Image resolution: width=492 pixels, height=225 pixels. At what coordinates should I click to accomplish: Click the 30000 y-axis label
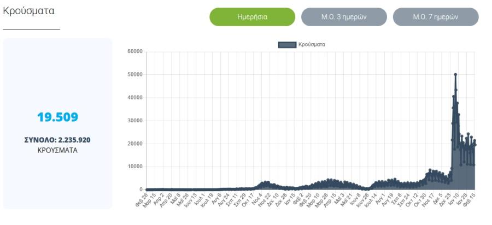click(135, 121)
